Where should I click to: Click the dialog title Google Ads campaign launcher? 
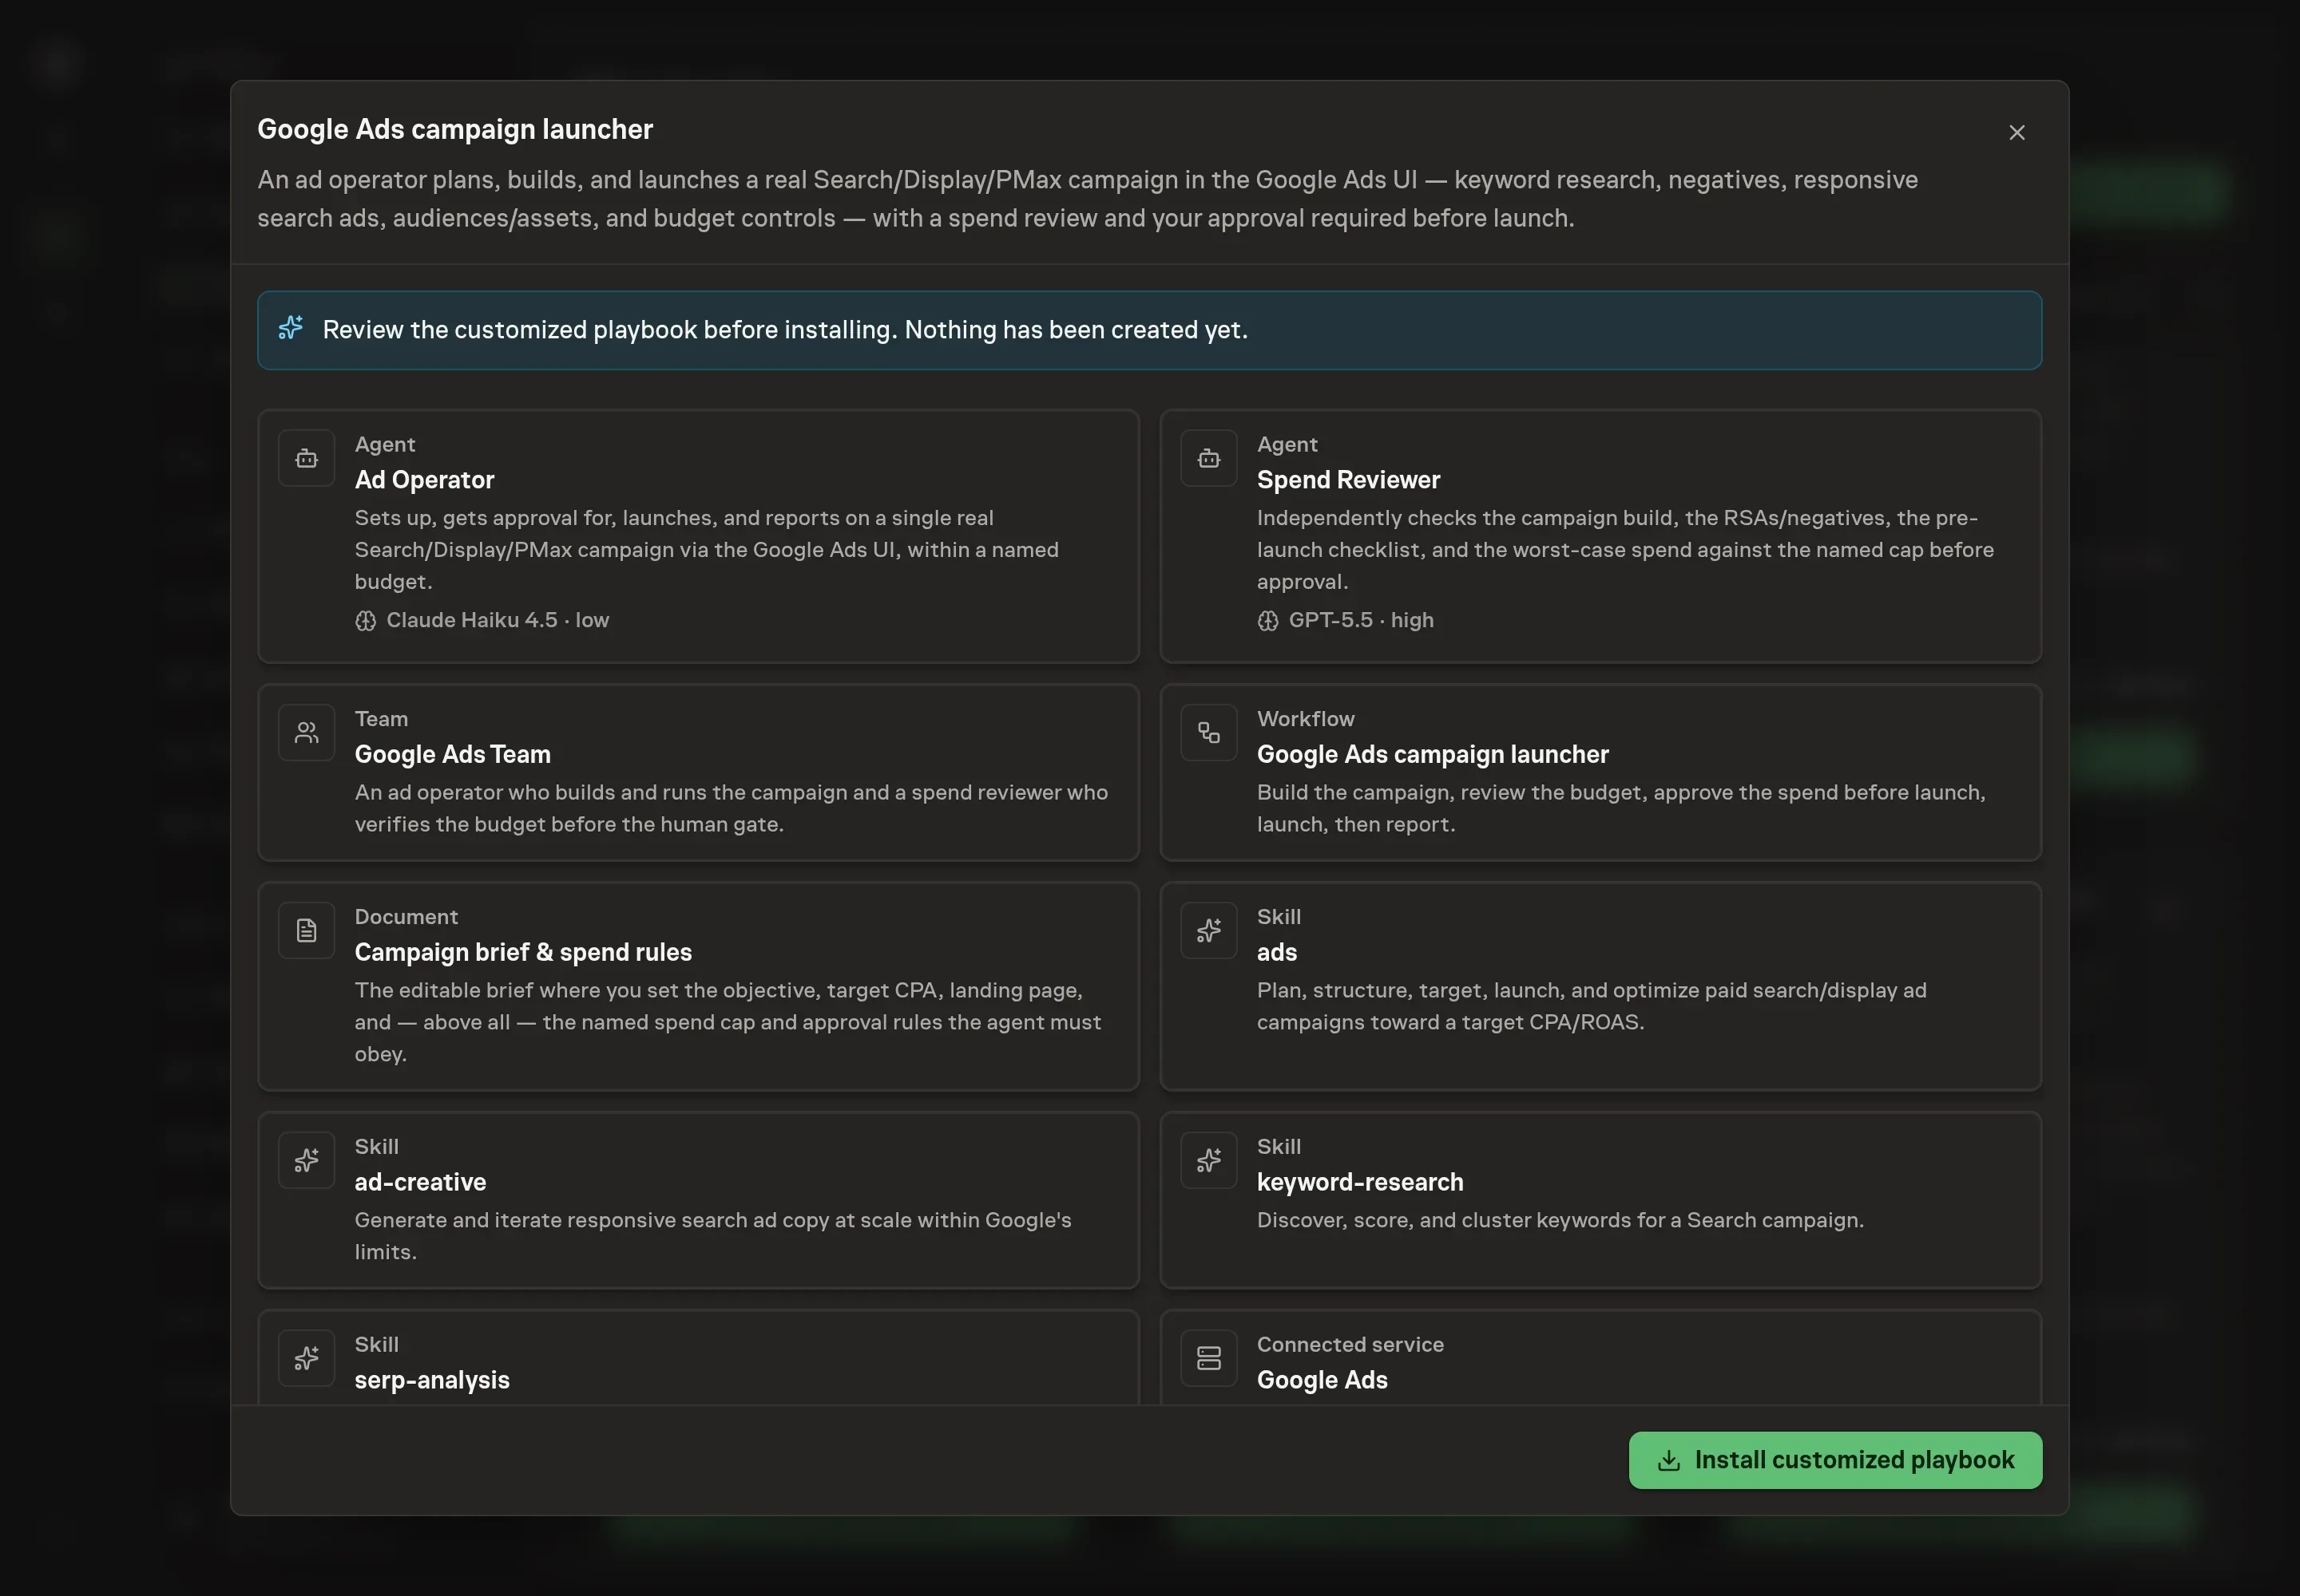pos(454,130)
